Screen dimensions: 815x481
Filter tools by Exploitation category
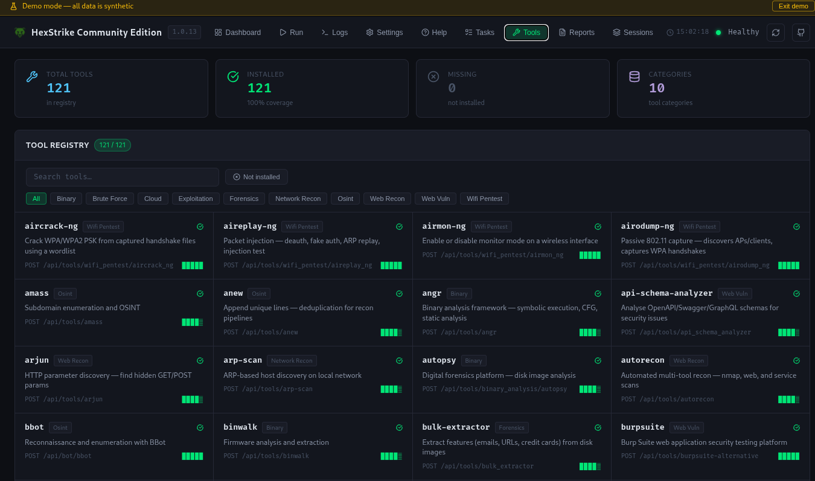coord(196,199)
